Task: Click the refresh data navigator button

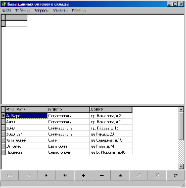Action: (175, 175)
